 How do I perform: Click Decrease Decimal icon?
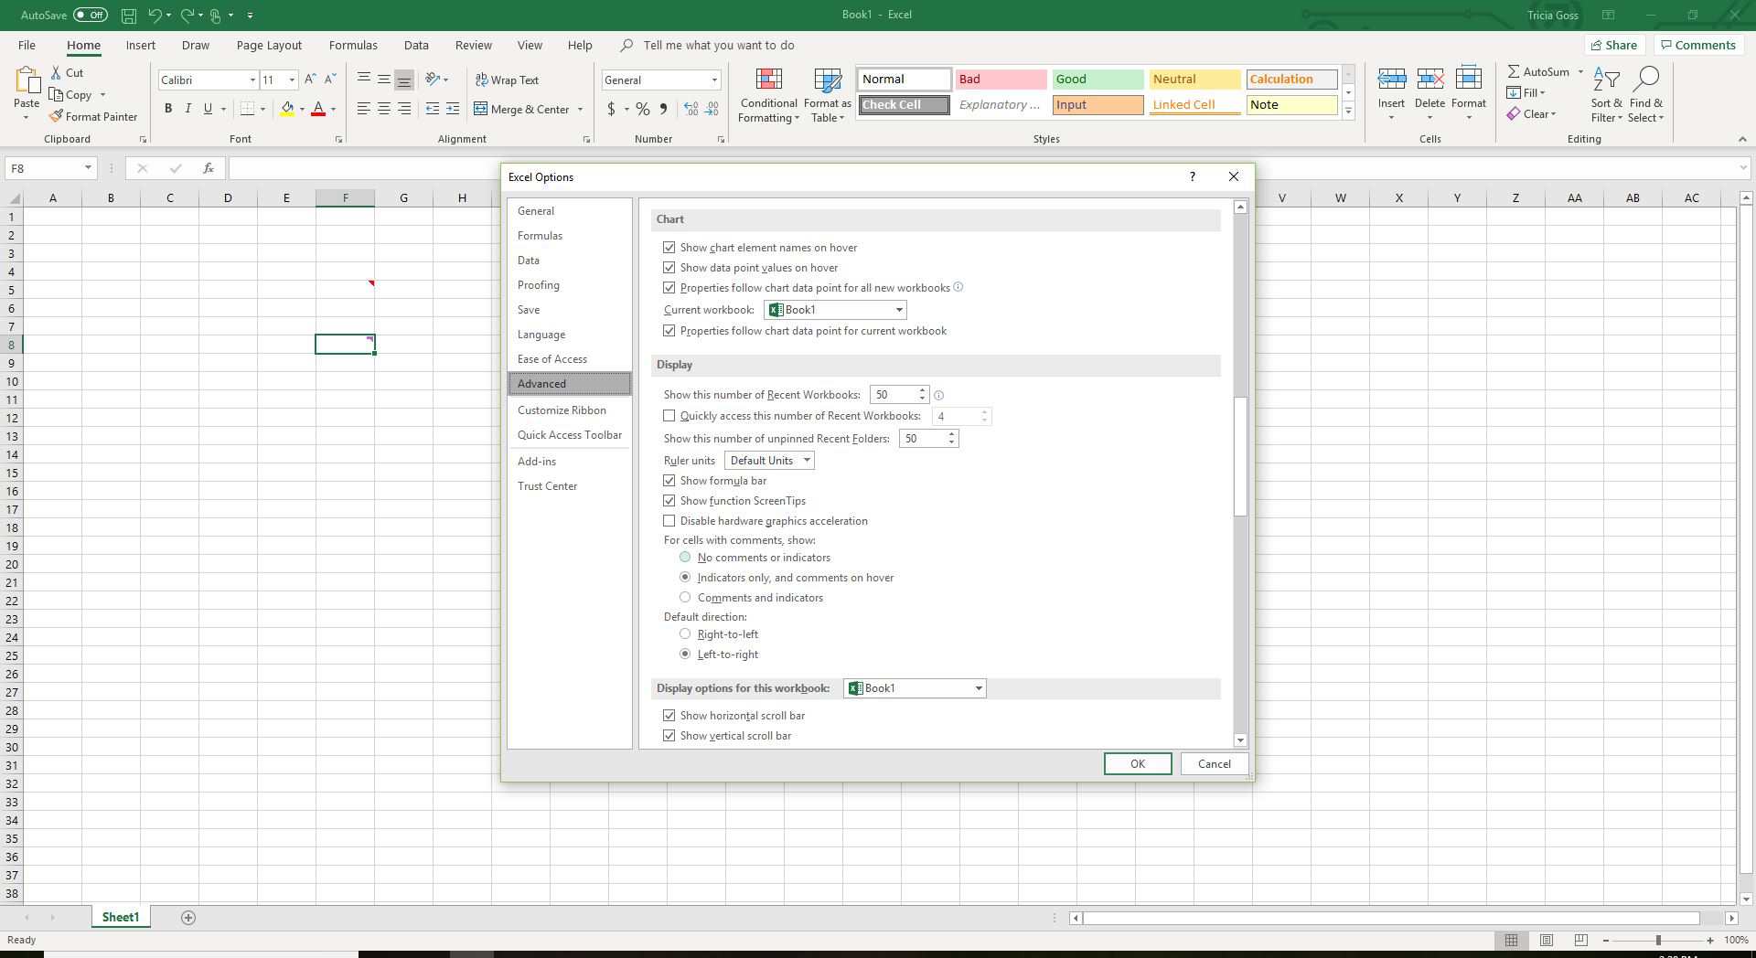coord(711,109)
